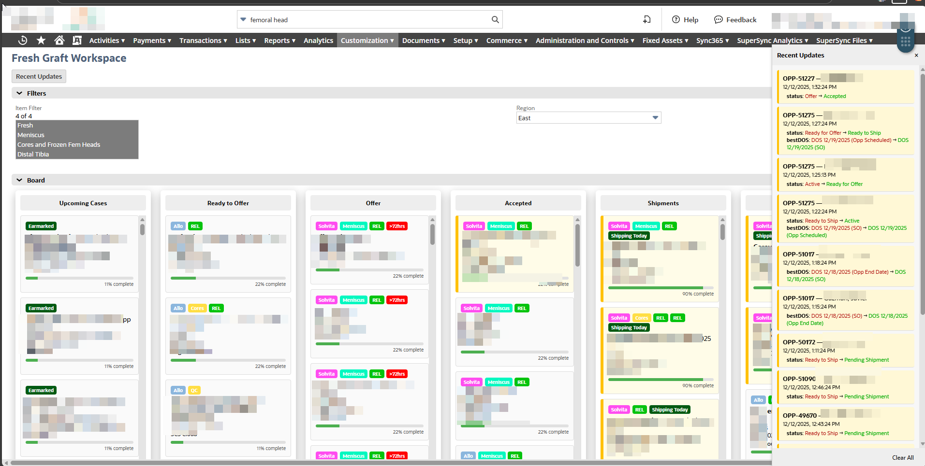The height and width of the screenshot is (466, 925).
Task: Open the Reports menu
Action: (x=279, y=41)
